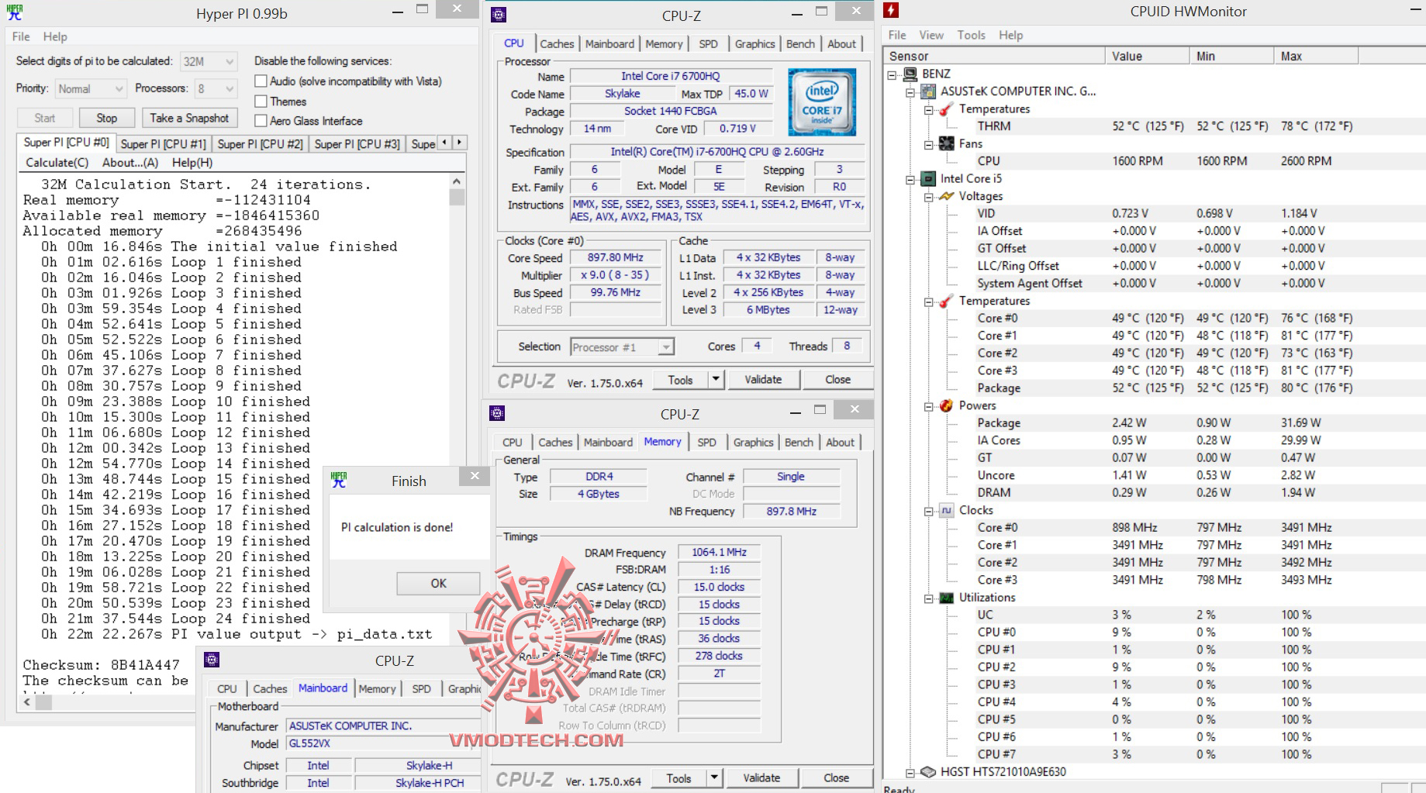Image resolution: width=1426 pixels, height=793 pixels.
Task: Click the Super PI log horizontal scrollbar thumb
Action: [x=44, y=702]
